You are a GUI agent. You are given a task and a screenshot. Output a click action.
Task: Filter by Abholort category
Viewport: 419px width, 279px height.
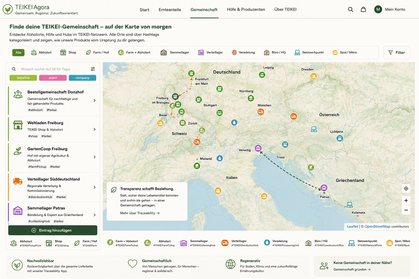tap(41, 53)
